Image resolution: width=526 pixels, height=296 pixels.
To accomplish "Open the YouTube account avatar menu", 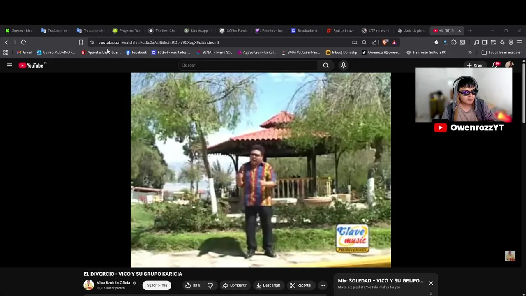I will (x=510, y=65).
